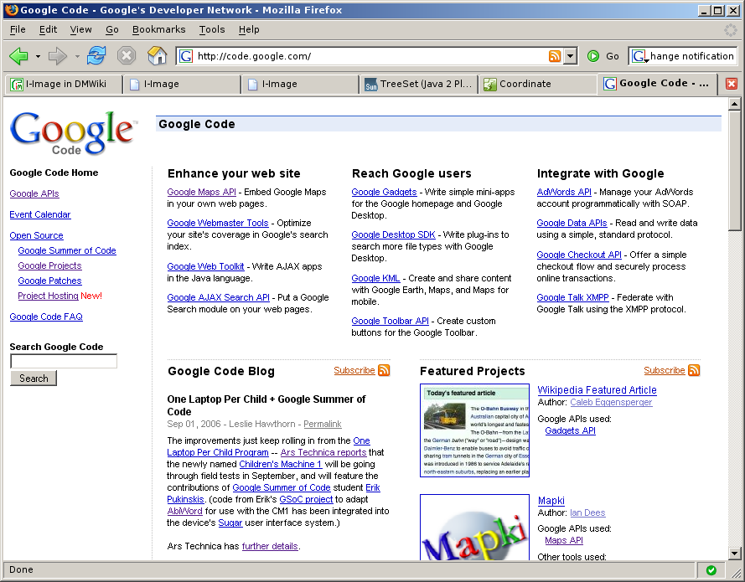Image resolution: width=745 pixels, height=582 pixels.
Task: Click the green Go button icon
Action: 593,56
